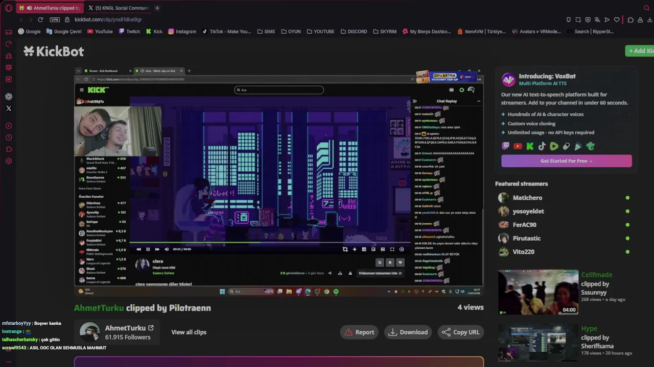Viewport: 654px width, 367px height.
Task: Click the pinboard pin icon in toolbar
Action: (568, 19)
